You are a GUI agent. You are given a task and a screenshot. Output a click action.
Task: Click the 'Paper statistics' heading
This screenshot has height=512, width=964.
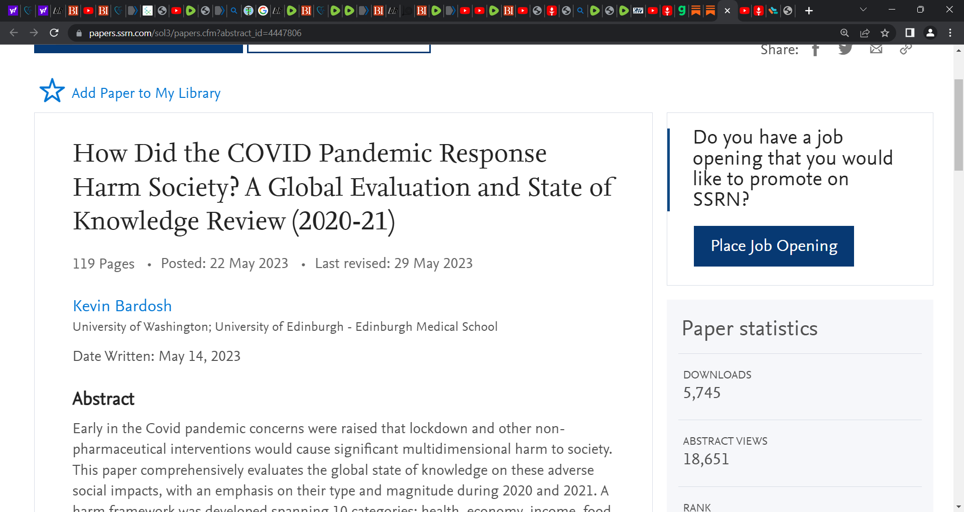pyautogui.click(x=750, y=329)
